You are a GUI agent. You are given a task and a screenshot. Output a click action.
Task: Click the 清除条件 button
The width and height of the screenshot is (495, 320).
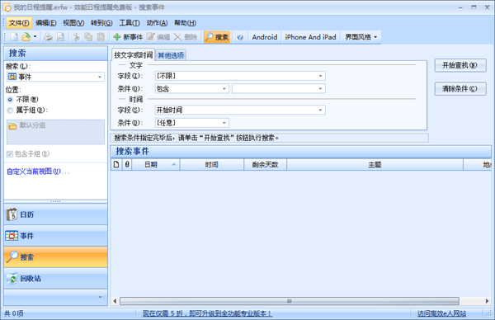460,89
